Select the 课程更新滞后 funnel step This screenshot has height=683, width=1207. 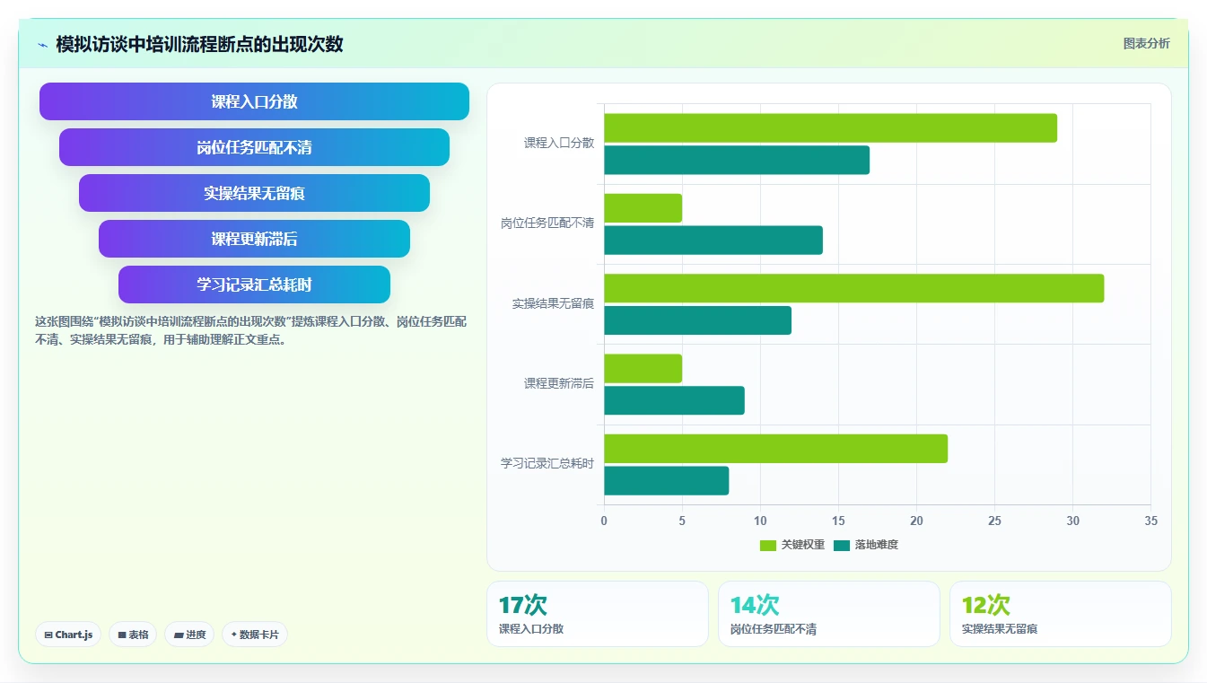point(254,239)
